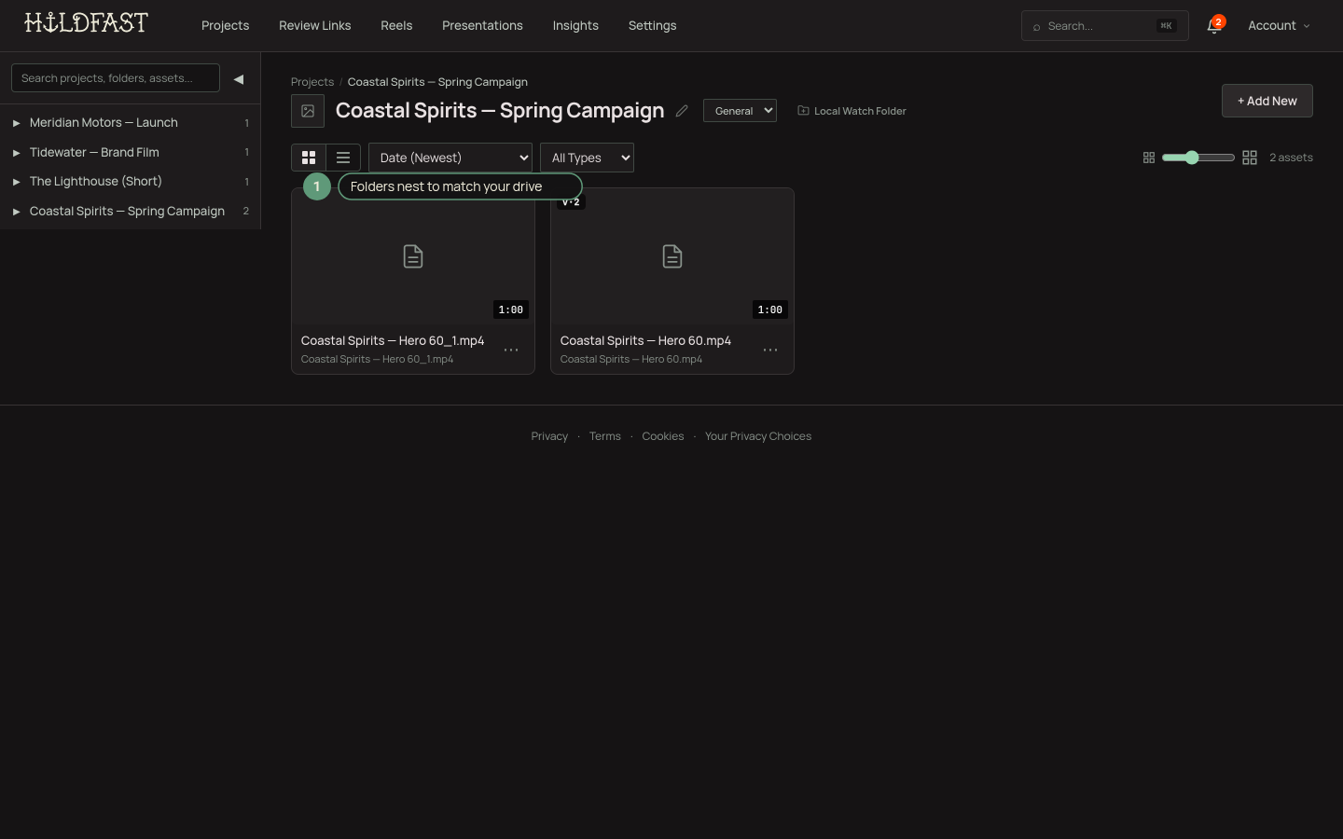Open Your Privacy Choices link
The width and height of the screenshot is (1343, 839).
click(758, 436)
